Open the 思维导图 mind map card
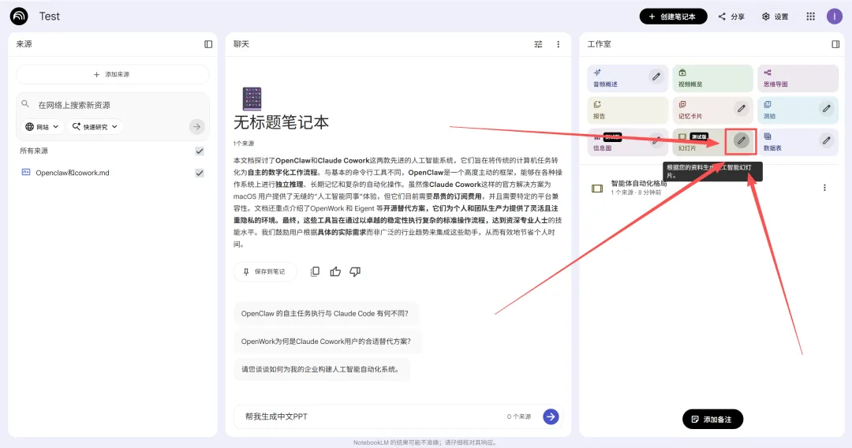Image resolution: width=852 pixels, height=448 pixels. 798,78
